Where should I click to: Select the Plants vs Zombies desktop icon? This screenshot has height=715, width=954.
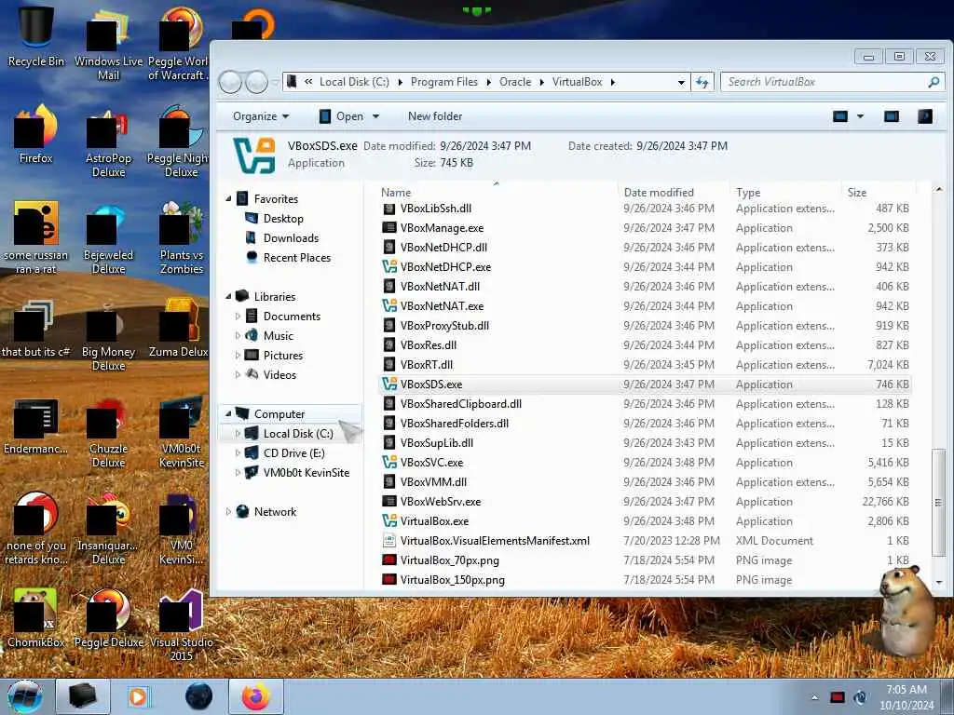click(182, 238)
